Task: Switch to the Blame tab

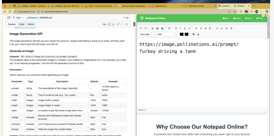Action: pyautogui.click(x=31, y=24)
